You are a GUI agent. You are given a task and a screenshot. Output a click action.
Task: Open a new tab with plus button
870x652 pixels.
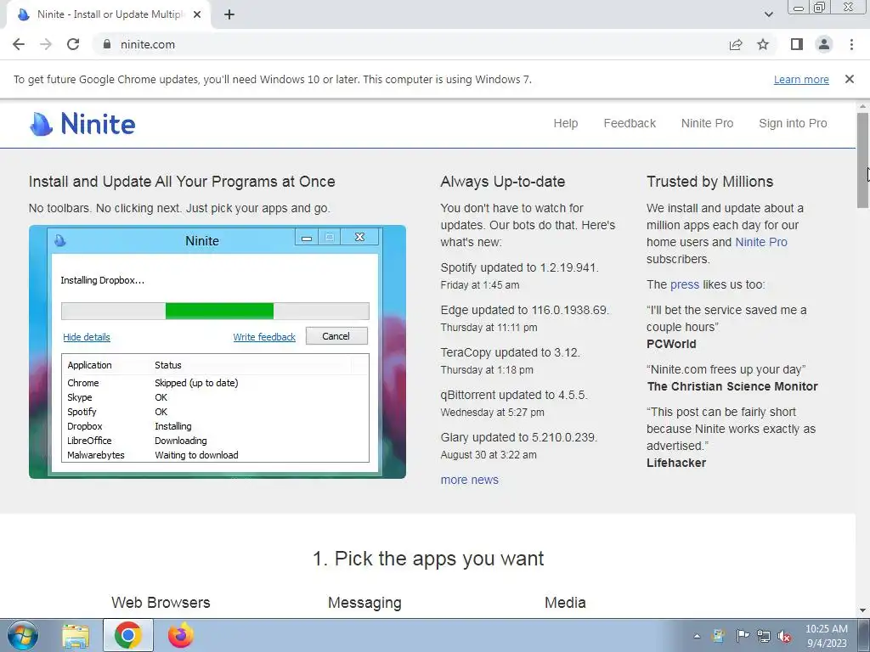229,14
